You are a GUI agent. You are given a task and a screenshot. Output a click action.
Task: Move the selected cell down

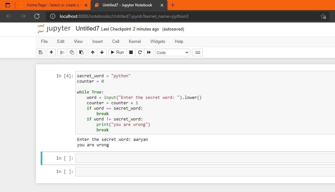pos(102,52)
